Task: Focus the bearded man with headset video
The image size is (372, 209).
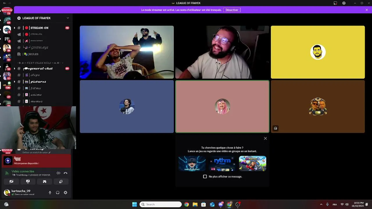Action: (222, 52)
